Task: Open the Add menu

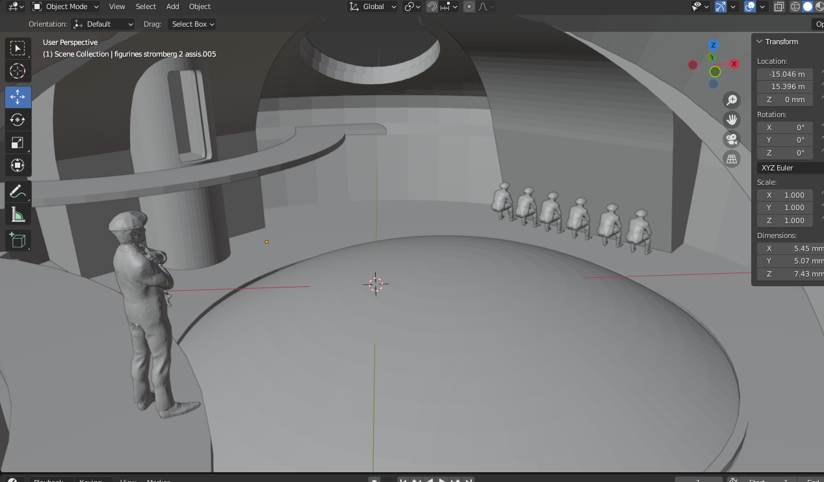Action: click(173, 7)
